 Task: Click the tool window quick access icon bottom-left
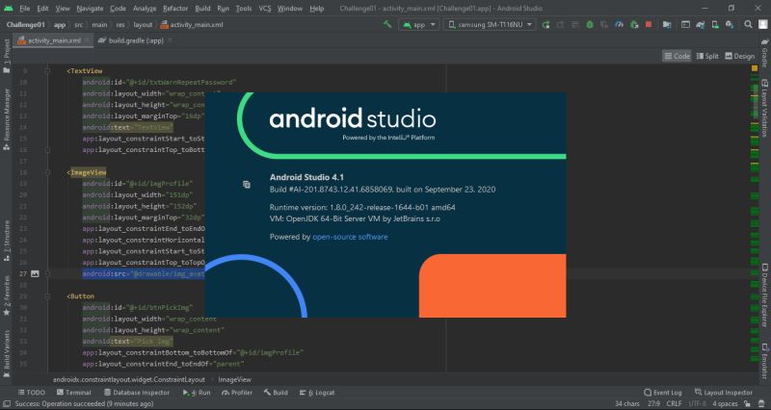pyautogui.click(x=7, y=403)
